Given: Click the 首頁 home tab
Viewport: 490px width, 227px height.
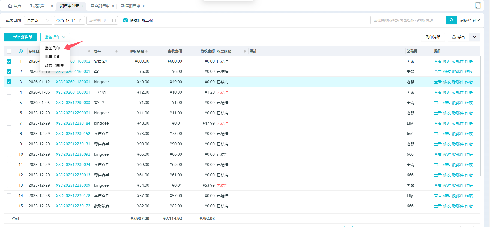Looking at the screenshot, I should [15, 6].
